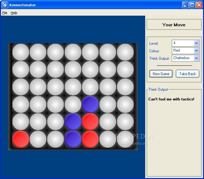Screen dimensions: 204x179
Task: Click the blue disc directly left of upper red disc
Action: pos(73,122)
